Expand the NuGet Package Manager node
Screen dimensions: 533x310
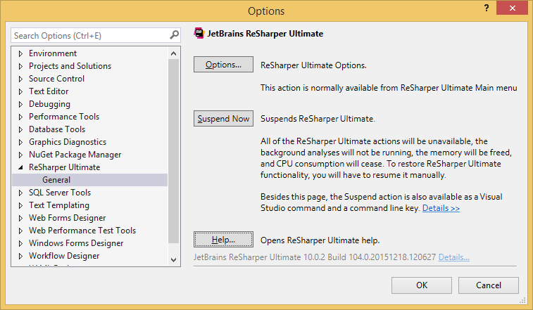tap(20, 155)
